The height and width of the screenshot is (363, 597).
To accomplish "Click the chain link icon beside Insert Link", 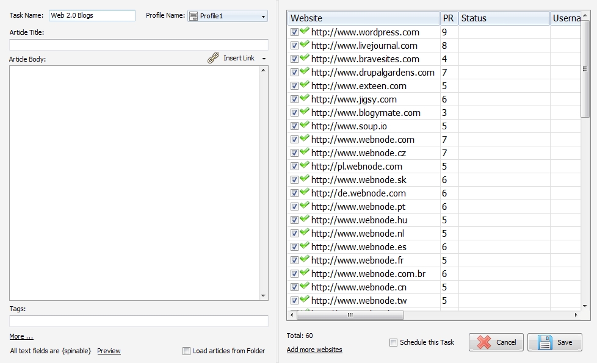I will pyautogui.click(x=213, y=58).
